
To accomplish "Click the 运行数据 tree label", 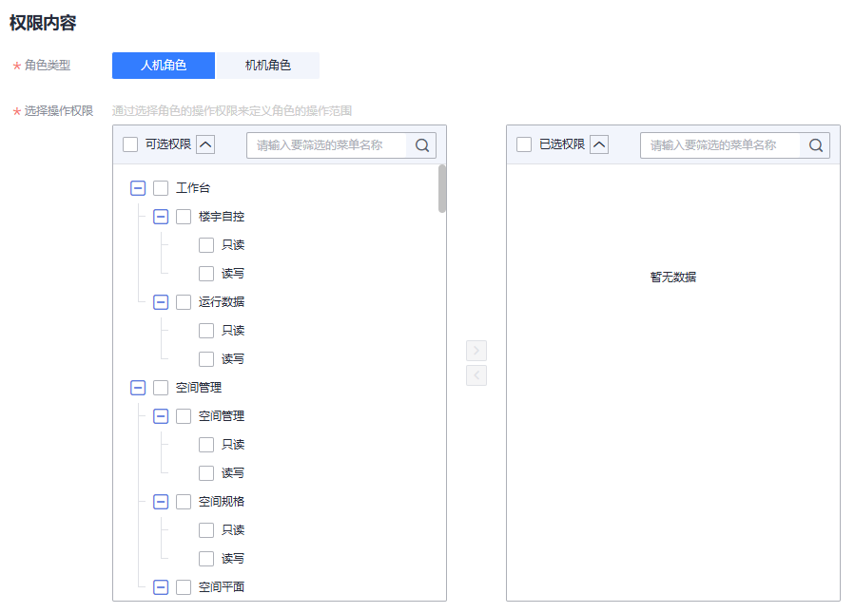I will click(x=222, y=302).
